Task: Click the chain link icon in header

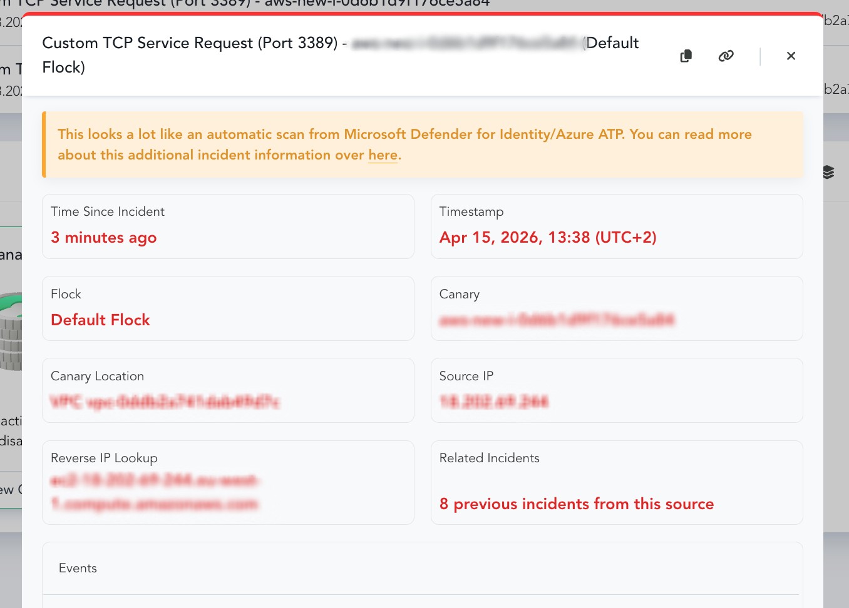Action: coord(726,56)
